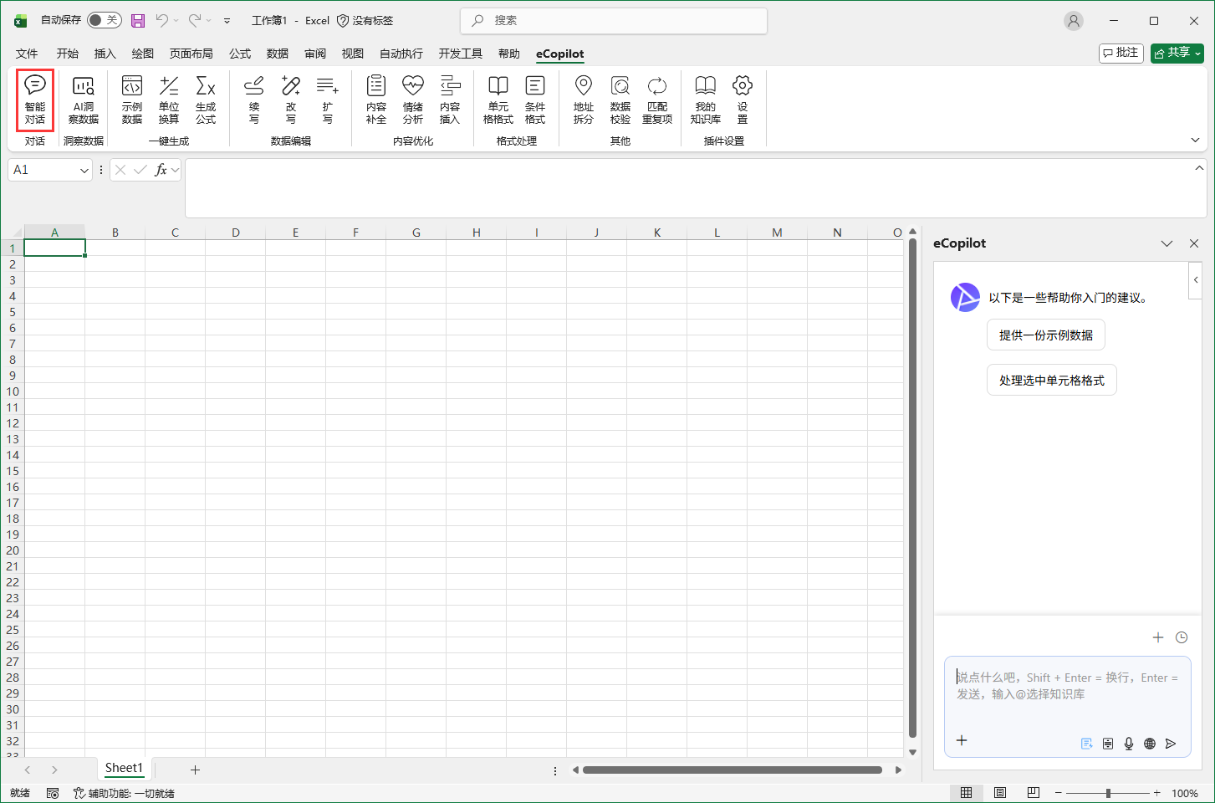Open the 情绪分析 sentiment analysis tool
This screenshot has width=1215, height=803.
click(x=413, y=100)
